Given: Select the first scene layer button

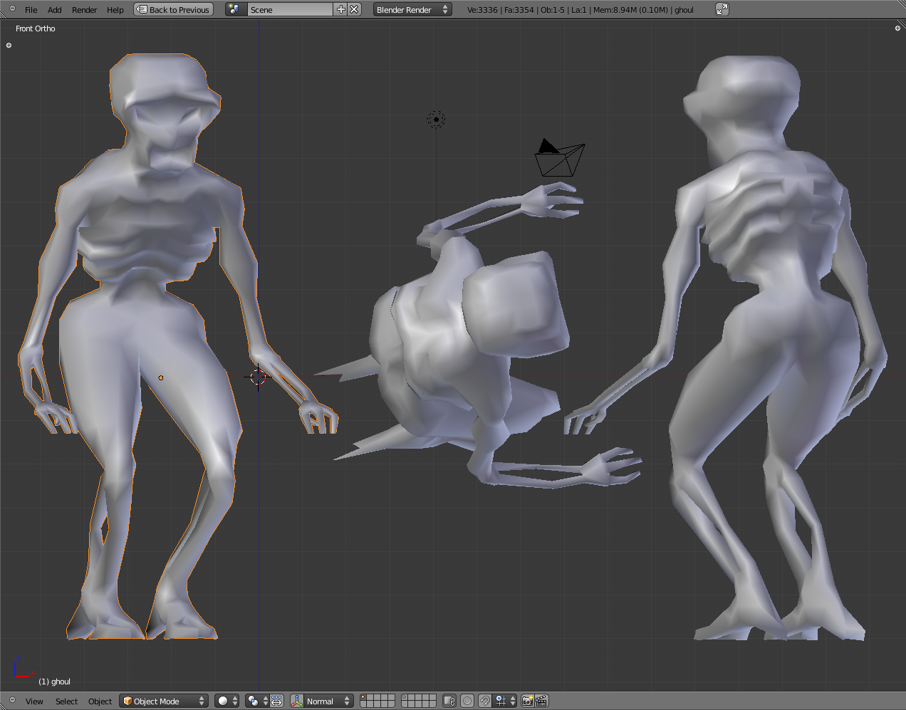Looking at the screenshot, I should (364, 698).
